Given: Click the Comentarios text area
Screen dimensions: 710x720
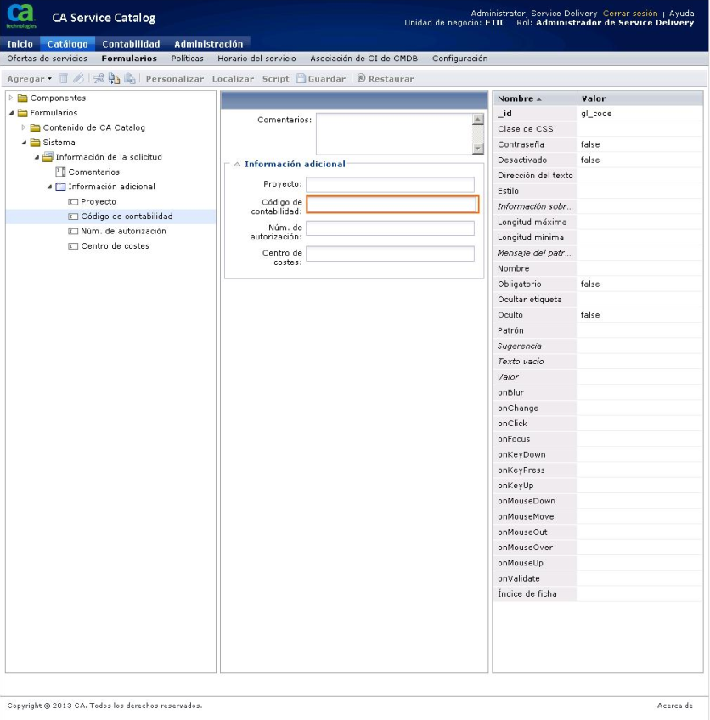Looking at the screenshot, I should click(395, 133).
